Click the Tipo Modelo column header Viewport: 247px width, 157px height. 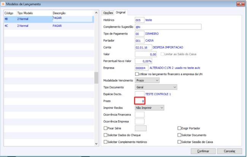25,13
